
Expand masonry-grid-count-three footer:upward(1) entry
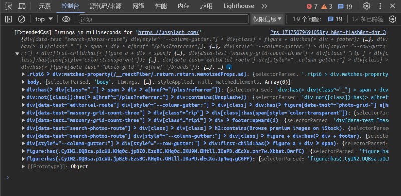coord(24,120)
